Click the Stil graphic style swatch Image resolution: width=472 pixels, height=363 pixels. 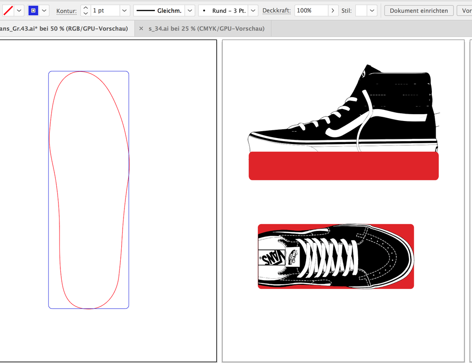(361, 11)
